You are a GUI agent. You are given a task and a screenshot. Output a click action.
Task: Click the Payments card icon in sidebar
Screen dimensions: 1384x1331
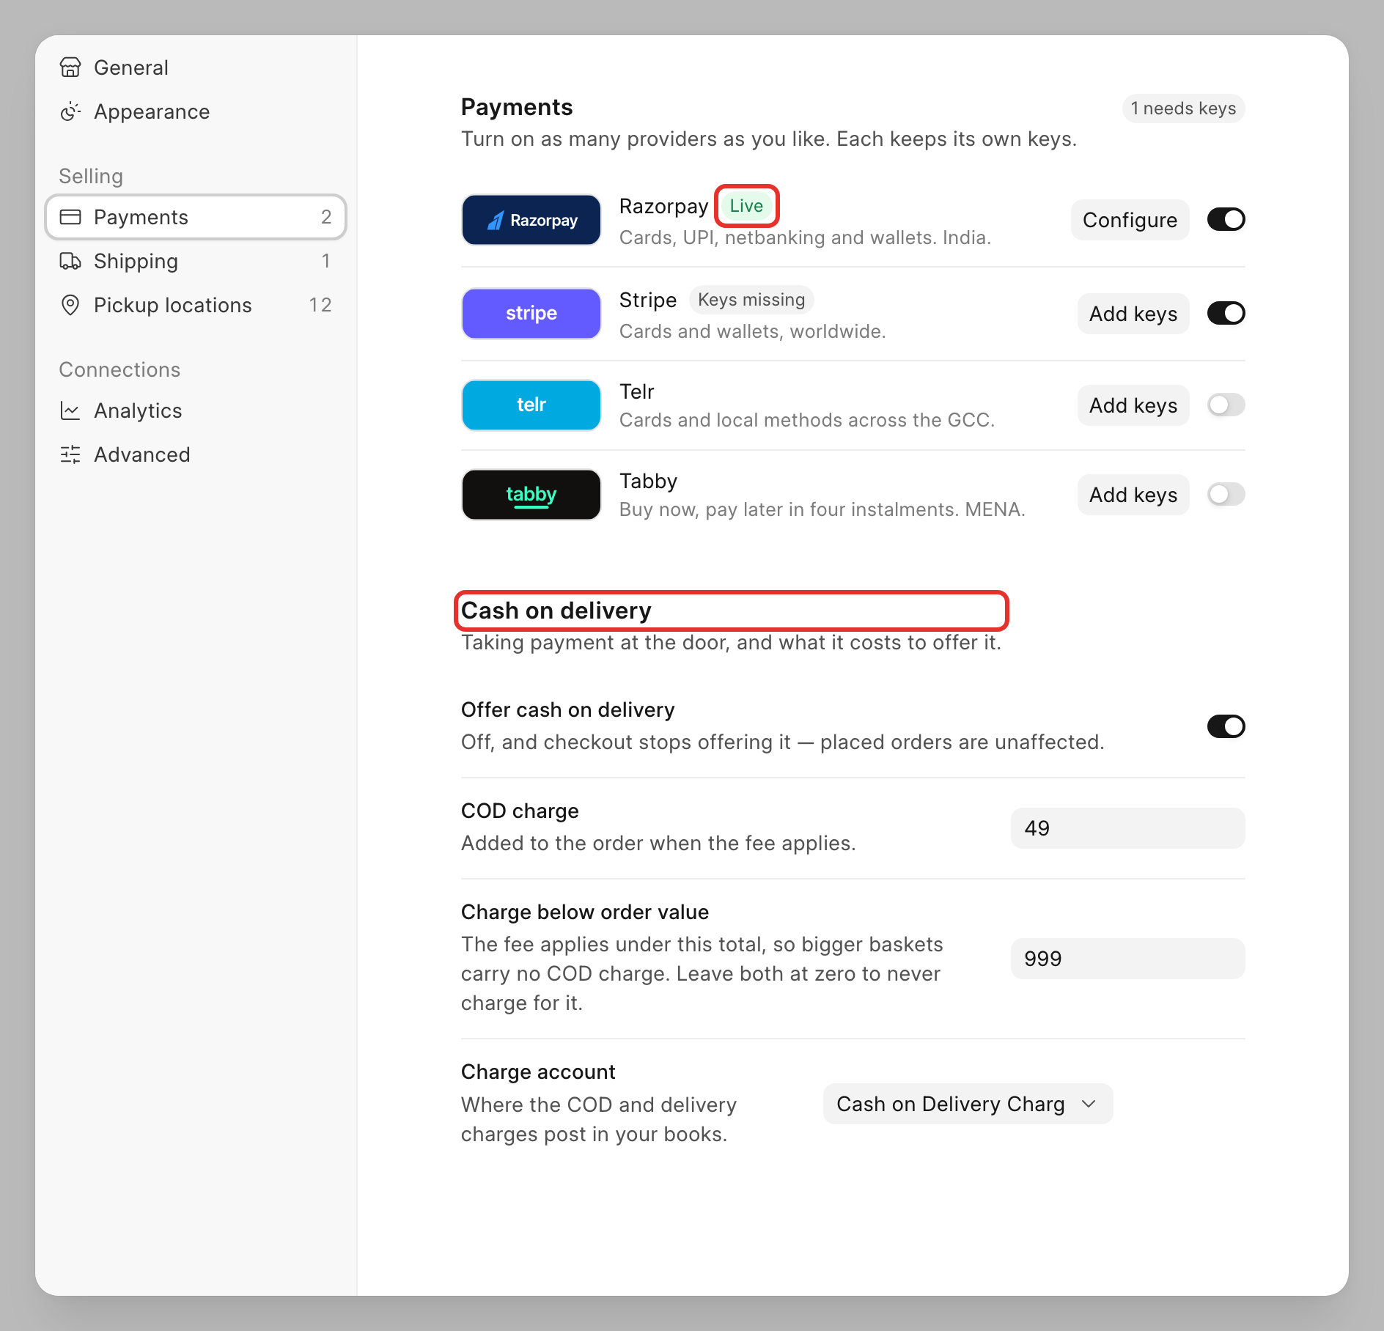70,217
